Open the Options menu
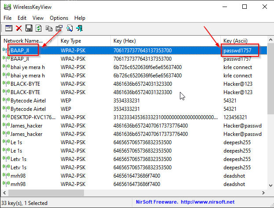Image resolution: width=274 pixels, height=208 pixels. point(59,18)
